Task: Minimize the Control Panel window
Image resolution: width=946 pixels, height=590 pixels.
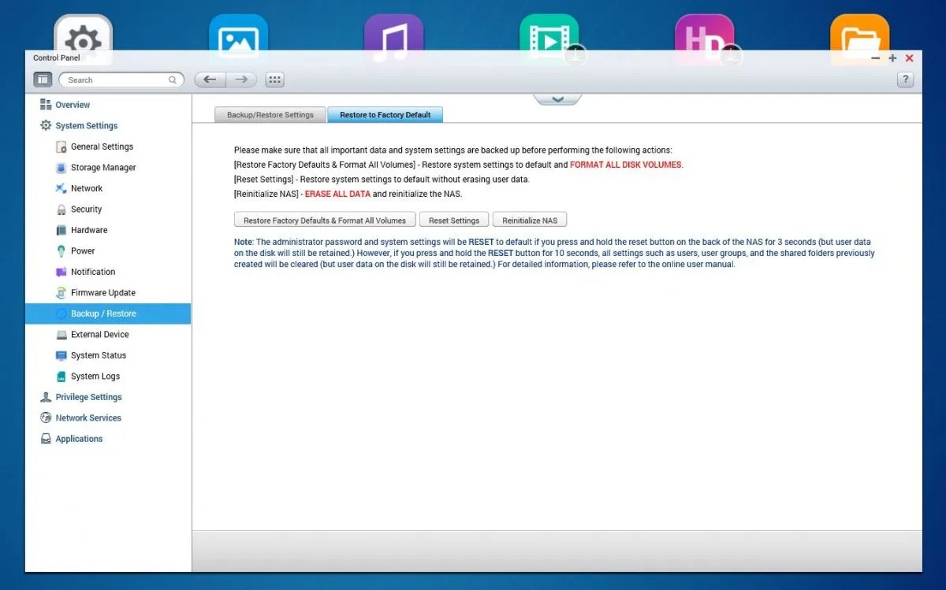Action: [x=876, y=58]
